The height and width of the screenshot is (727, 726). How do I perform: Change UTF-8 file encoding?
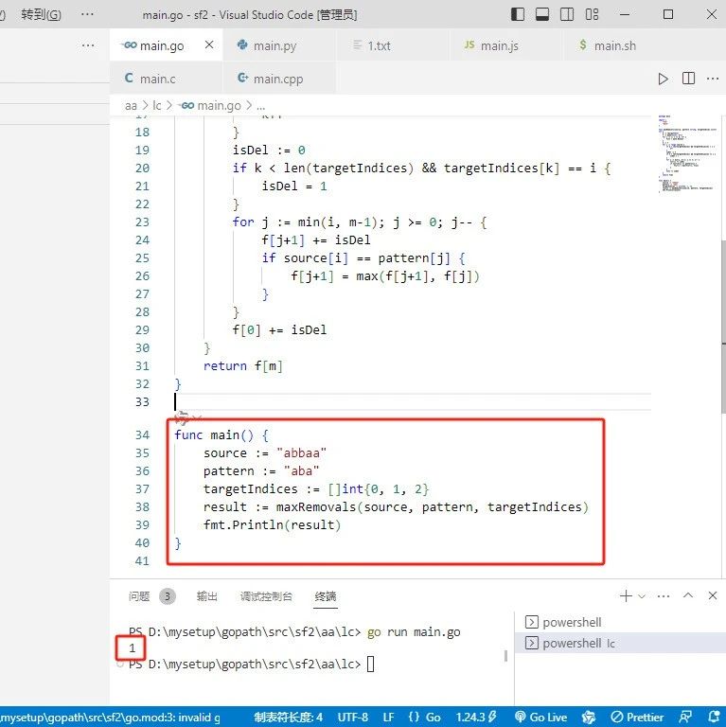[352, 718]
